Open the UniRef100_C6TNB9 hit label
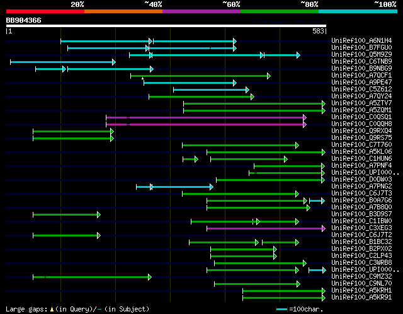This screenshot has height=314, width=403. [x=361, y=62]
